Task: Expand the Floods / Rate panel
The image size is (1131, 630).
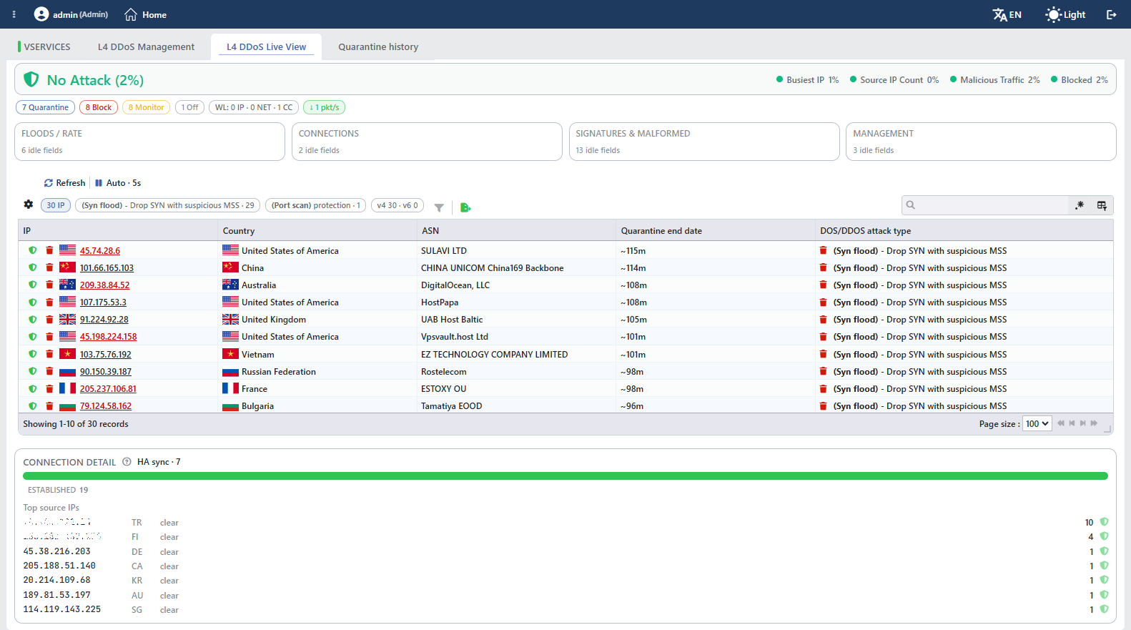Action: tap(149, 142)
